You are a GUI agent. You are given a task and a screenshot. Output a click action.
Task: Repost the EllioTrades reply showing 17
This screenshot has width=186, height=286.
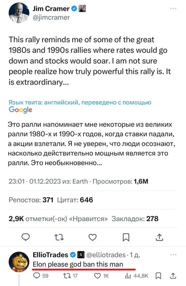(70, 276)
